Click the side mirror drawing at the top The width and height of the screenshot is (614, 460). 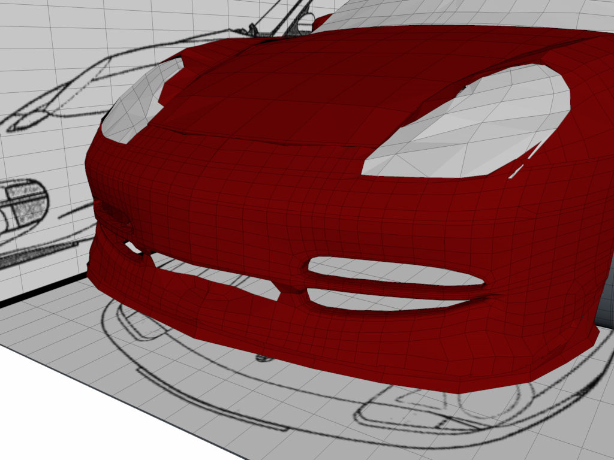(x=306, y=22)
